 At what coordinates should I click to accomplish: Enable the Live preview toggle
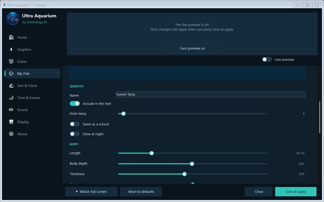pos(267,59)
